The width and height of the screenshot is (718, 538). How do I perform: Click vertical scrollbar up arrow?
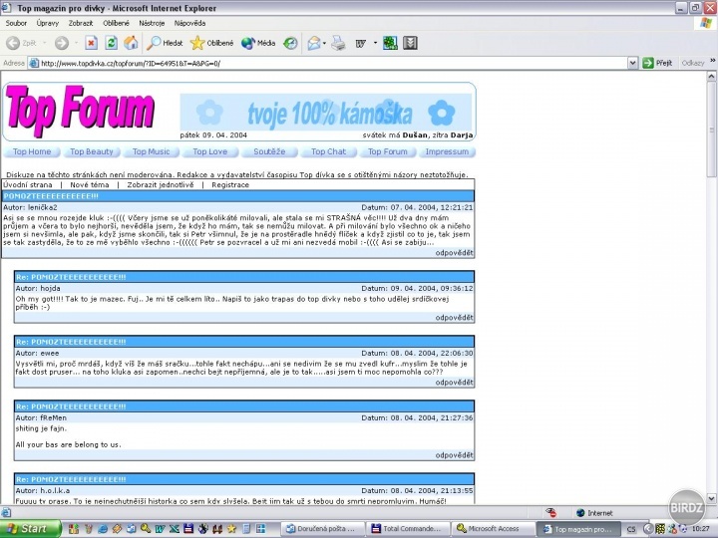tap(711, 77)
